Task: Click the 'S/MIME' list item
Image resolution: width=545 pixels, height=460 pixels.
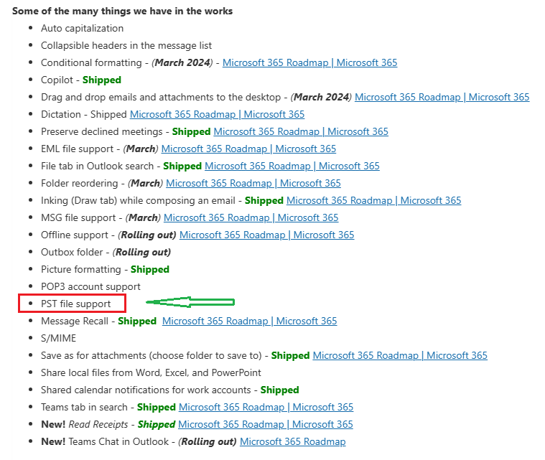Action: click(x=58, y=339)
